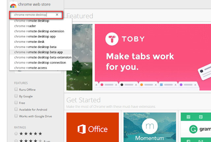Open the Toby featured banner
Screen dimensions: 211x142
[153, 57]
